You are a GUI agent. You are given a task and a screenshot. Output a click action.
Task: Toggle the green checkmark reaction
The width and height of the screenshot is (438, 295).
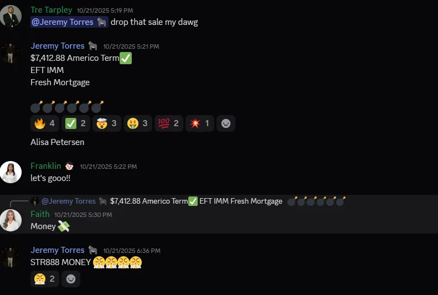(x=76, y=123)
